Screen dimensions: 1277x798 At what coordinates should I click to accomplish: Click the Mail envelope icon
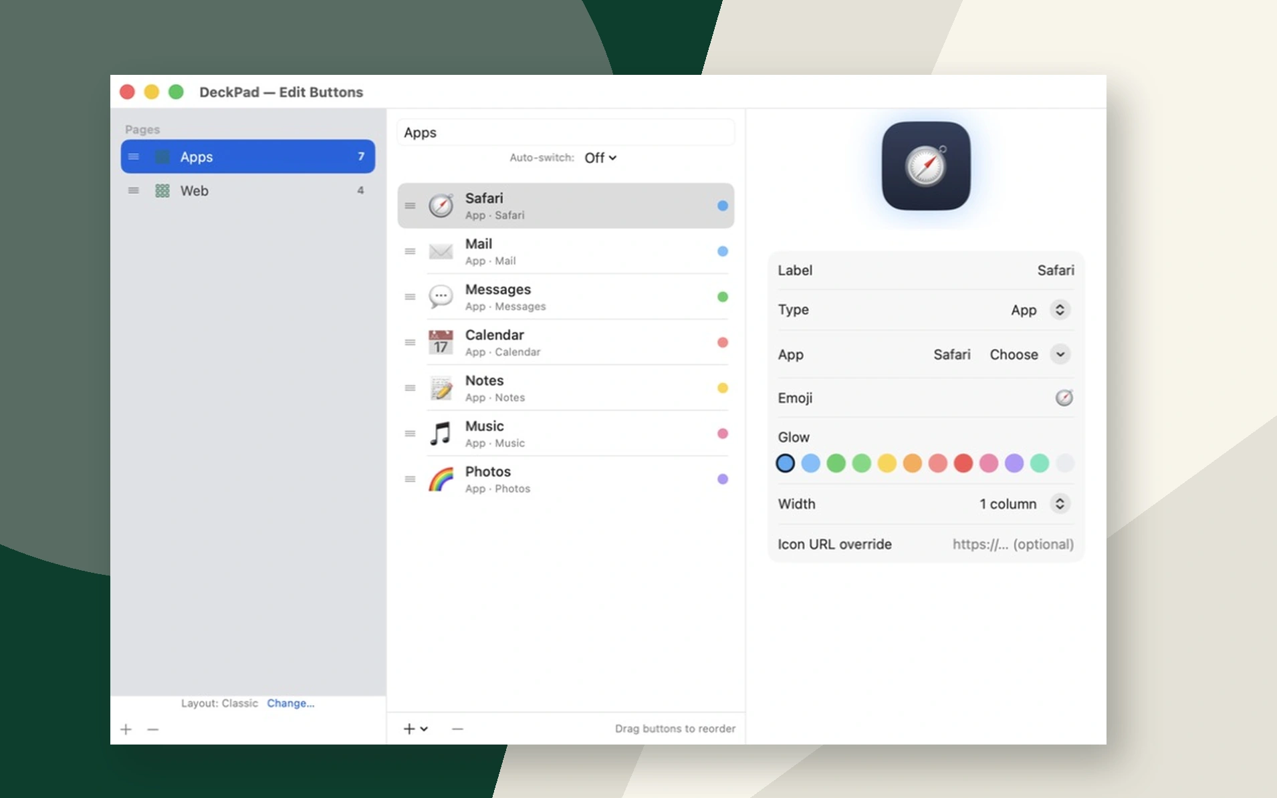pyautogui.click(x=441, y=251)
